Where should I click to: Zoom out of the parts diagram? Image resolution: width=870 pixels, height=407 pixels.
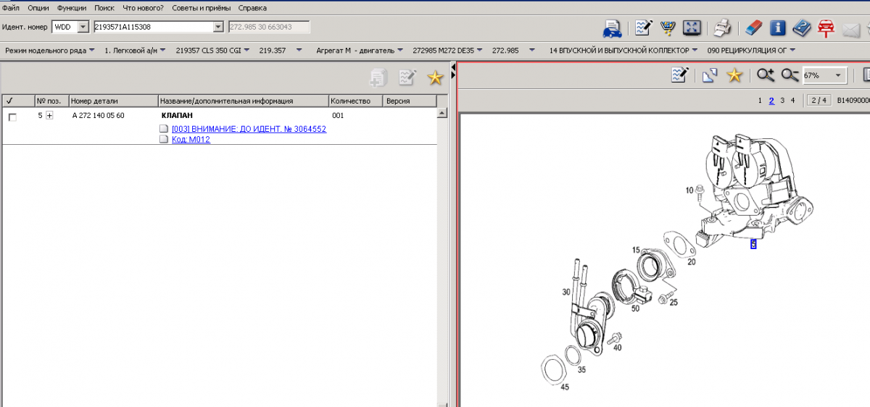790,75
